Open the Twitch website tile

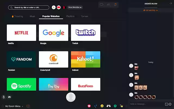point(86,33)
